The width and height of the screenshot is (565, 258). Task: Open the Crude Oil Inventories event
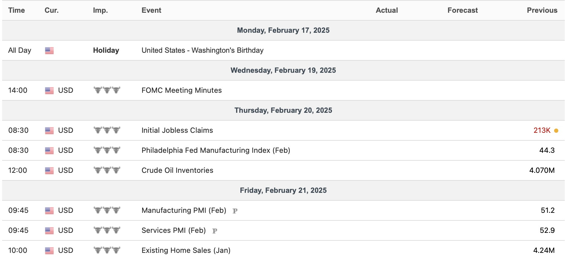pyautogui.click(x=177, y=170)
